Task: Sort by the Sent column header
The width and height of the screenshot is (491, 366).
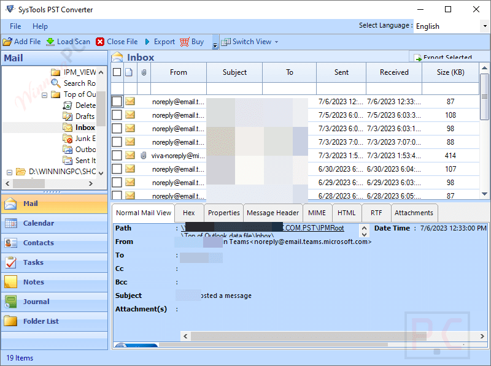Action: point(341,72)
